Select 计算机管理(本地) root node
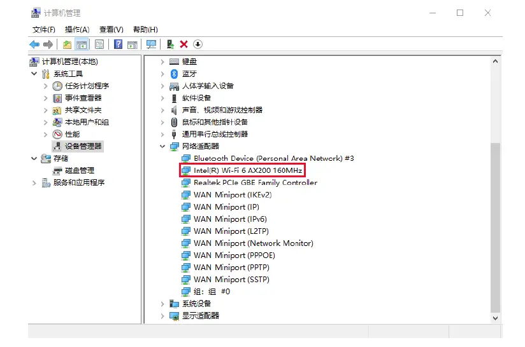525x347 pixels. [70, 62]
